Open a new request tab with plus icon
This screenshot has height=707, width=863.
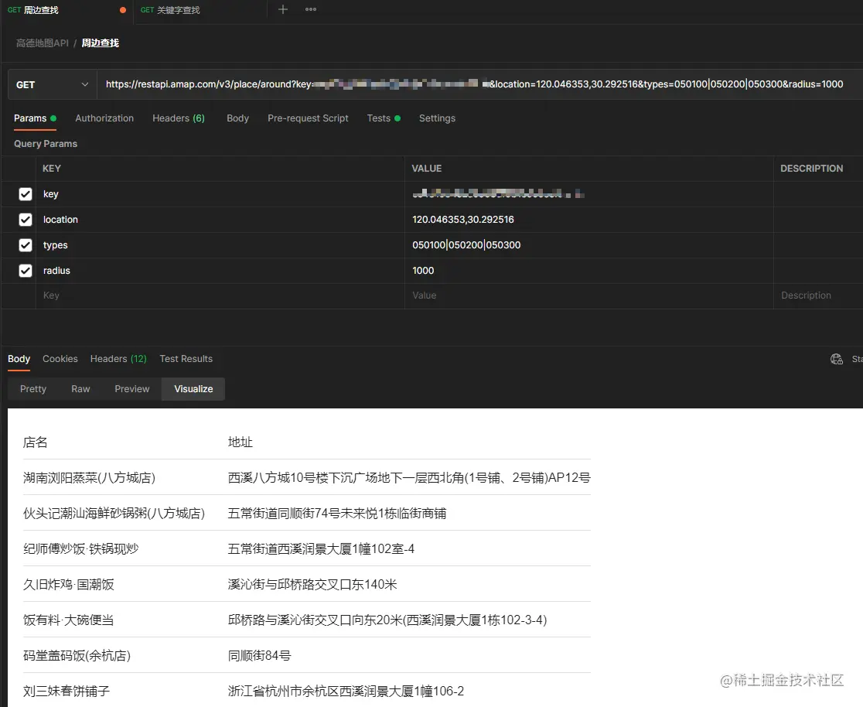point(283,9)
